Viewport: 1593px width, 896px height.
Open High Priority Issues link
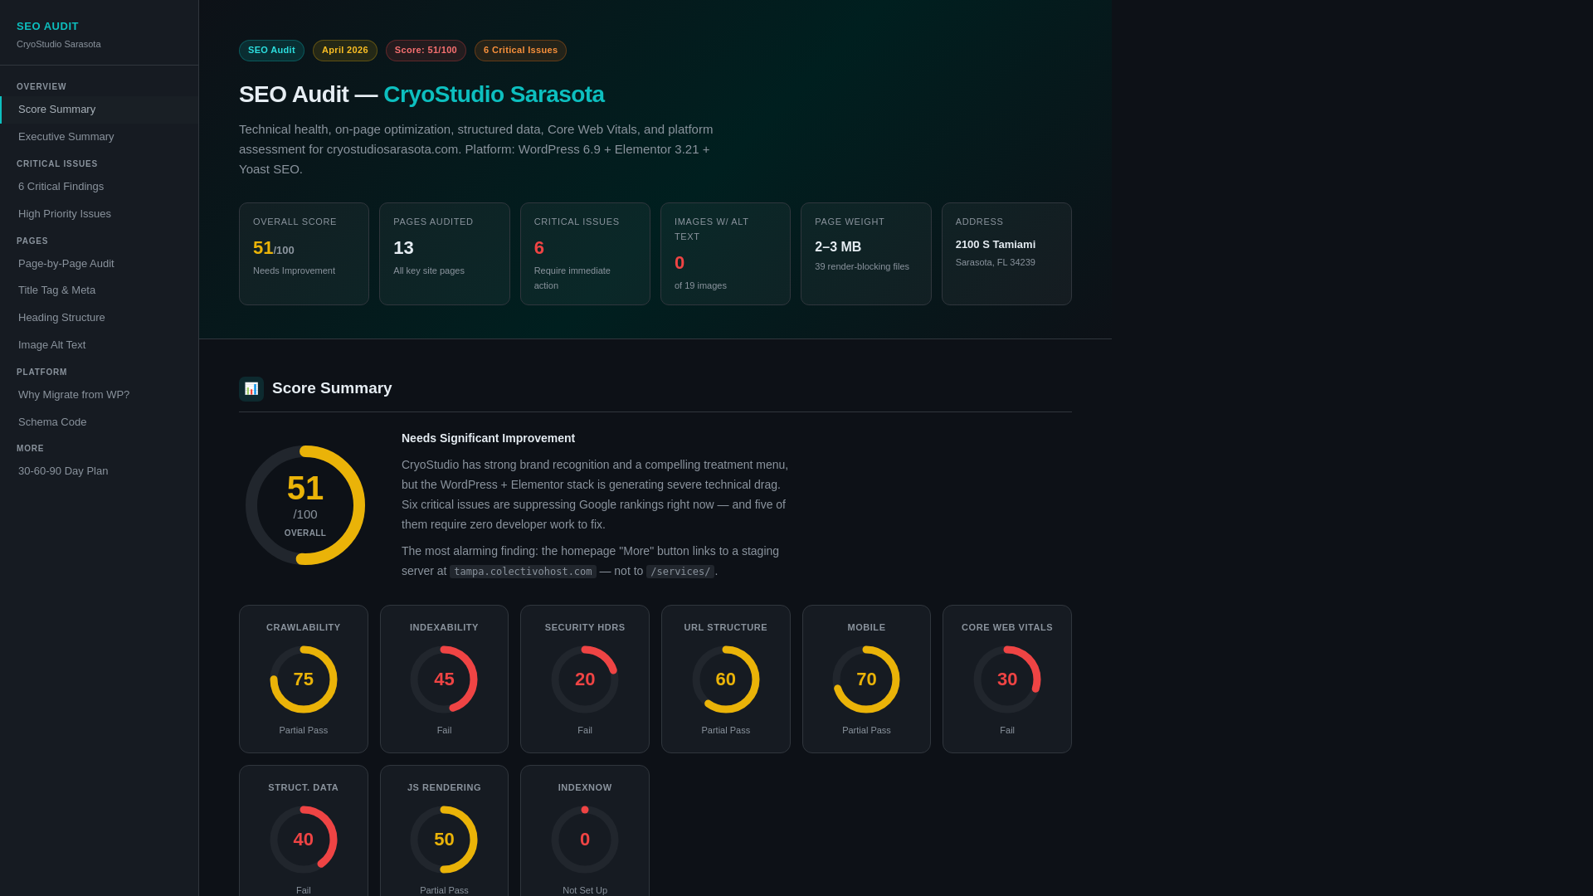click(100, 214)
